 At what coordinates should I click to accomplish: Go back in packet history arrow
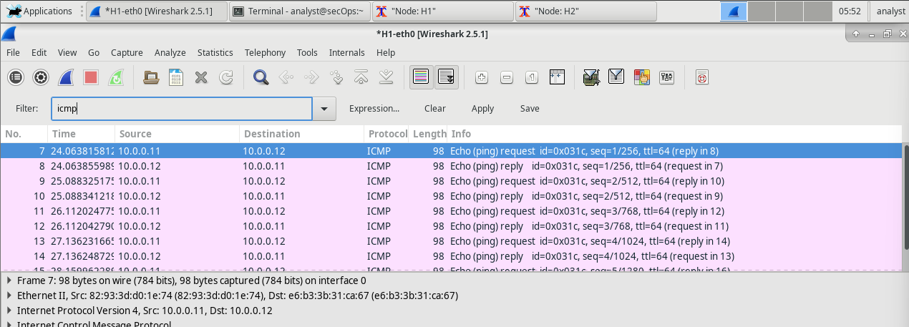[x=286, y=77]
